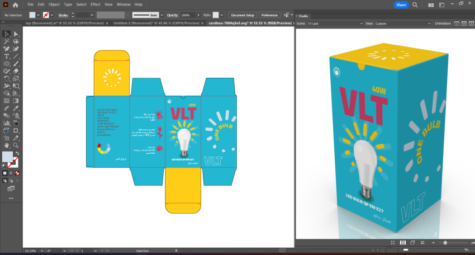Click the blue Share button
This screenshot has width=475, height=255.
click(401, 4)
